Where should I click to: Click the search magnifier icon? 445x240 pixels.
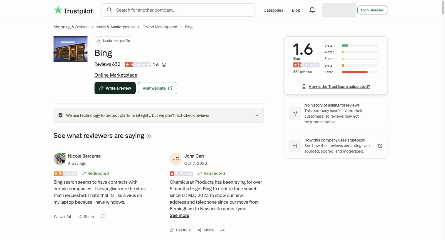[x=110, y=10]
